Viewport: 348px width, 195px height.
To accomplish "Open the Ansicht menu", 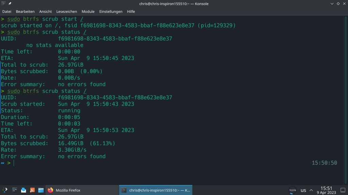I will [x=46, y=12].
